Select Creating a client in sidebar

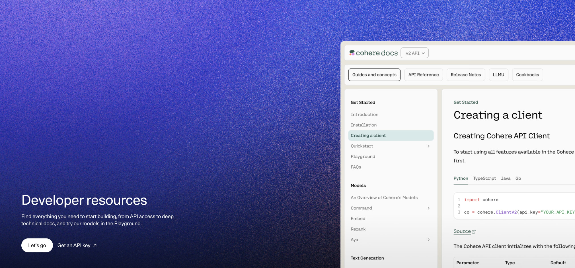(391, 136)
